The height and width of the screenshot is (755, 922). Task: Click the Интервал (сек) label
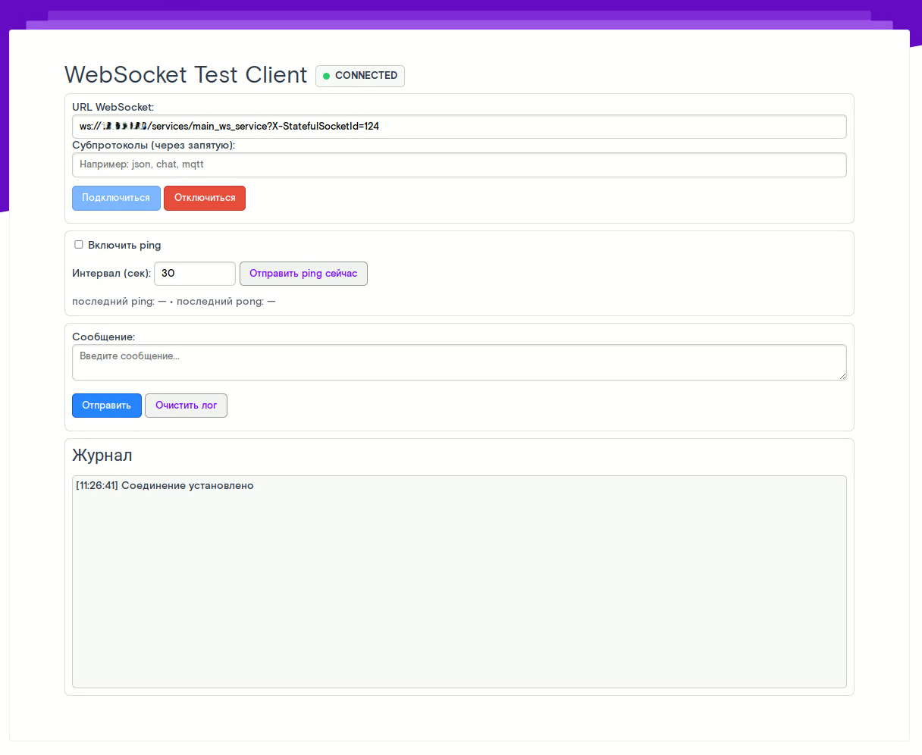(x=111, y=274)
